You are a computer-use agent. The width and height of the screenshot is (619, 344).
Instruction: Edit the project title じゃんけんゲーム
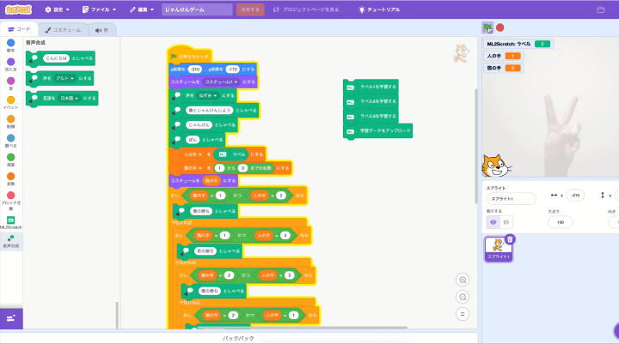(x=197, y=9)
